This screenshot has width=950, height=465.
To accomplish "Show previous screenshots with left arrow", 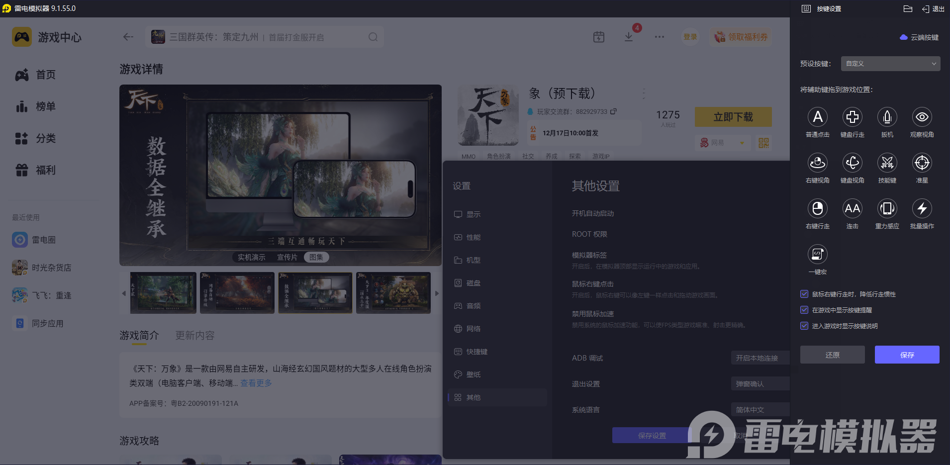I will coord(124,293).
